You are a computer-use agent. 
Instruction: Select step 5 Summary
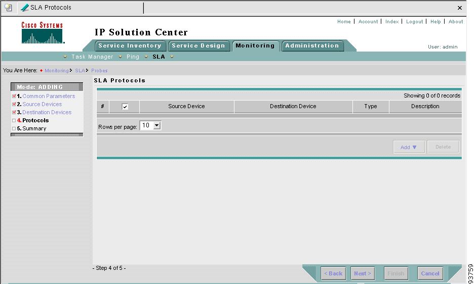(x=34, y=128)
